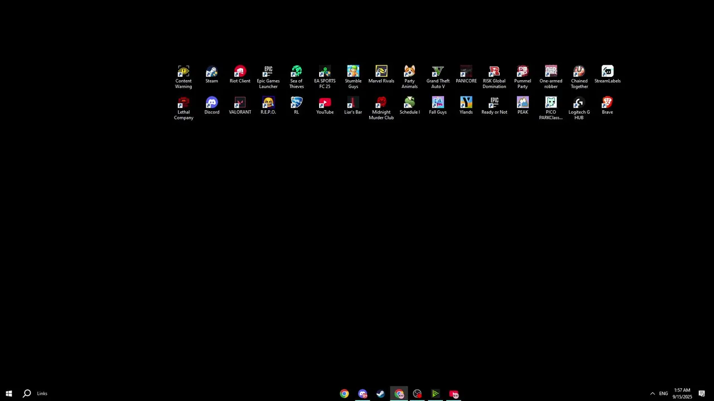Select the StreamLabels desktop icon
714x401 pixels.
point(607,75)
